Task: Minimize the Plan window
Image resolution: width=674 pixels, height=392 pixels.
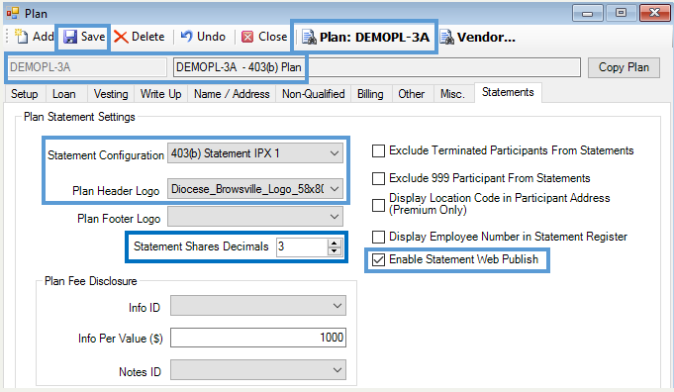Action: pyautogui.click(x=588, y=13)
